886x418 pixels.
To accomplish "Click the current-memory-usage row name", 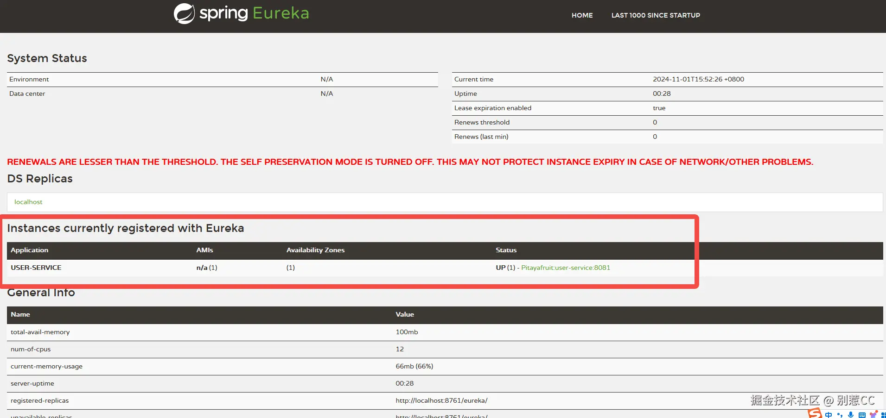I will pos(47,366).
